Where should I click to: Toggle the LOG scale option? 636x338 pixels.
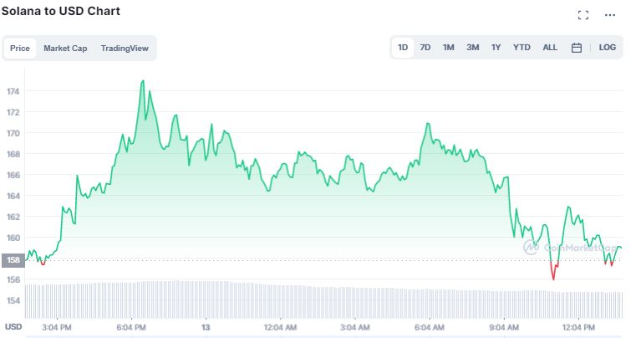tap(608, 48)
